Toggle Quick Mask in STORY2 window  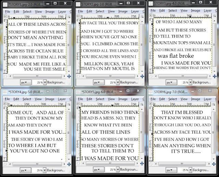click(78, 76)
